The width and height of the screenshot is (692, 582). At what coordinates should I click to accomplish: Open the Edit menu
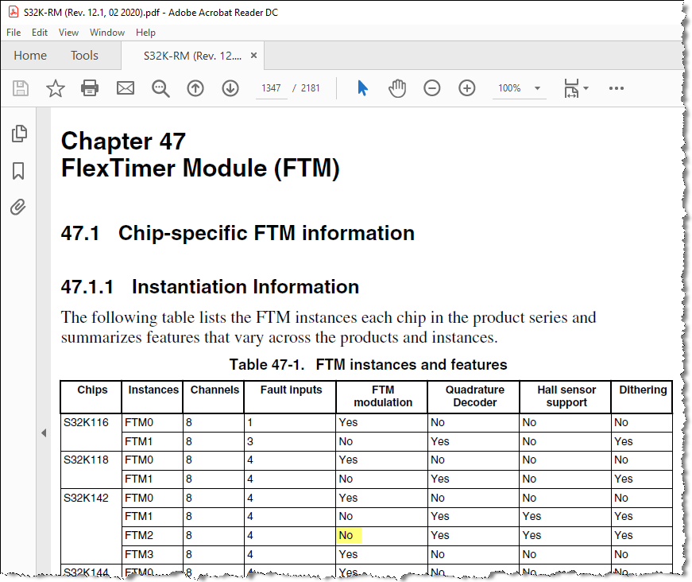(40, 33)
